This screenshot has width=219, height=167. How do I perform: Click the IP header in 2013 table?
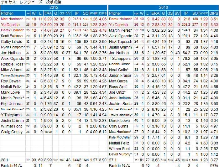[186, 13]
